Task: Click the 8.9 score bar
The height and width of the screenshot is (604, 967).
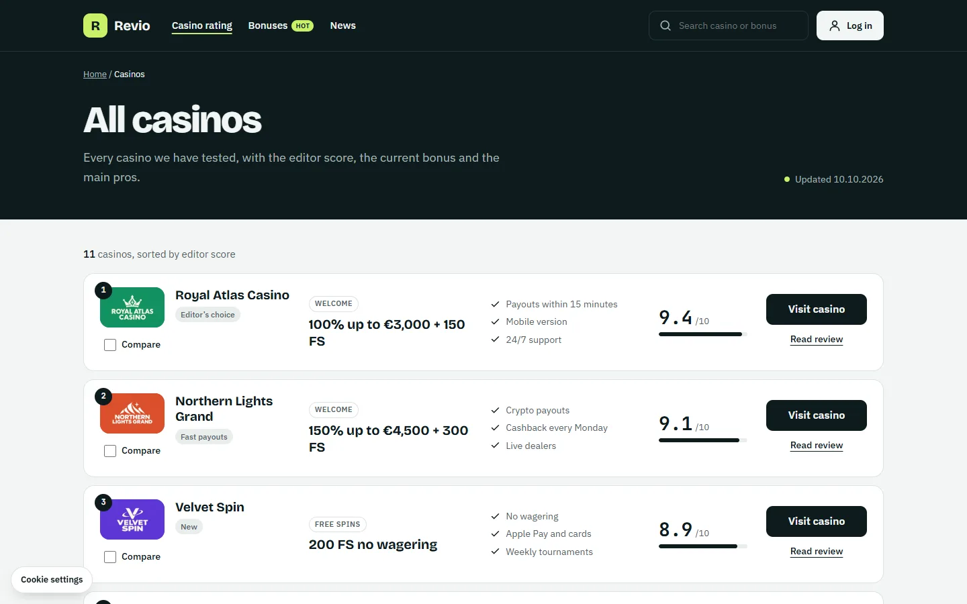Action: tap(703, 546)
